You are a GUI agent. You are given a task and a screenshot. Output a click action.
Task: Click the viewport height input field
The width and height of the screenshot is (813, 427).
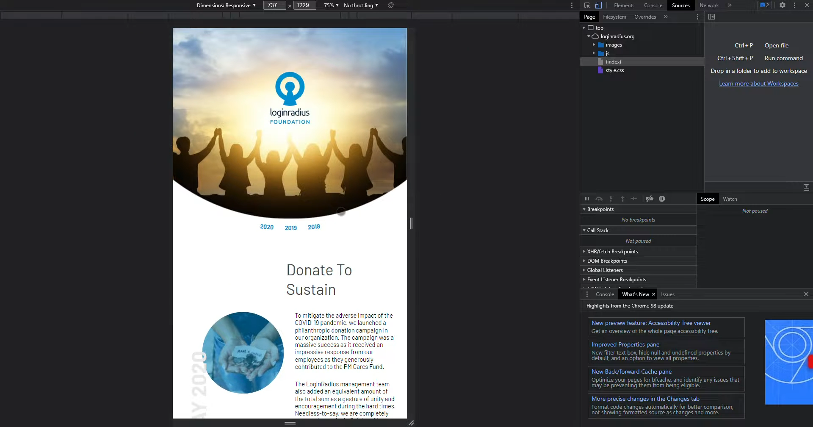tap(304, 6)
